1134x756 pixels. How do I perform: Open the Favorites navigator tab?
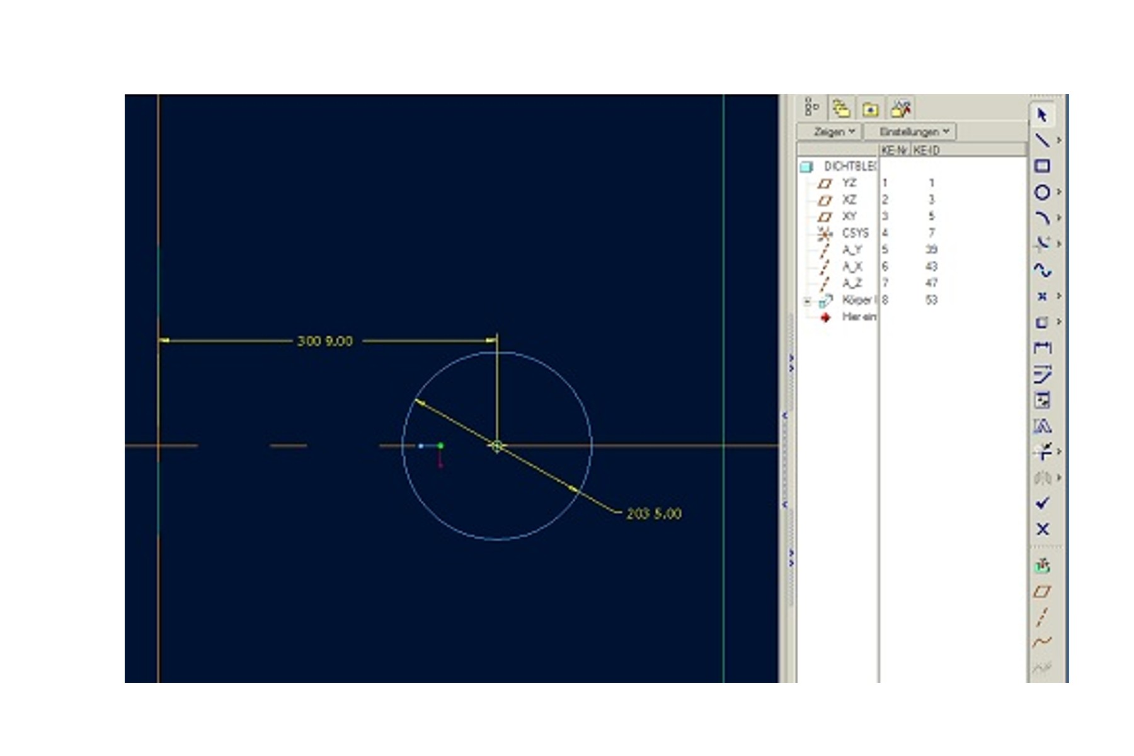coord(870,108)
